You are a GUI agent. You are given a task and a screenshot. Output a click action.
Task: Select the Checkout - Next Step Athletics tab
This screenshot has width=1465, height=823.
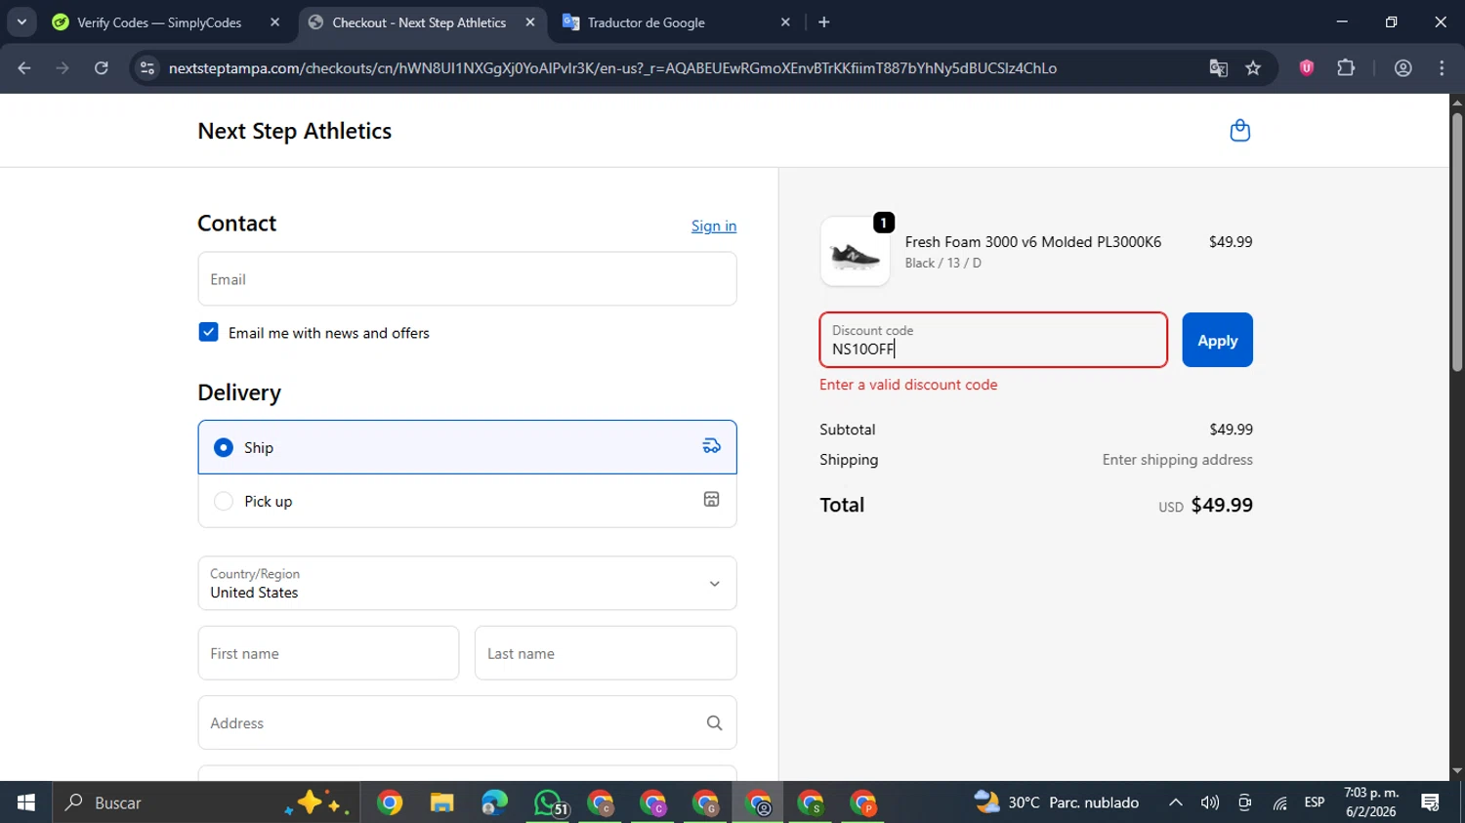point(422,22)
